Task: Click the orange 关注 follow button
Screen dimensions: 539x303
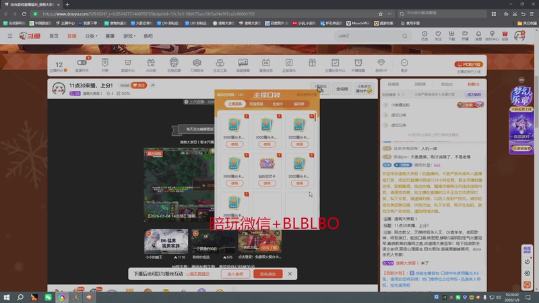Action: click(x=139, y=86)
